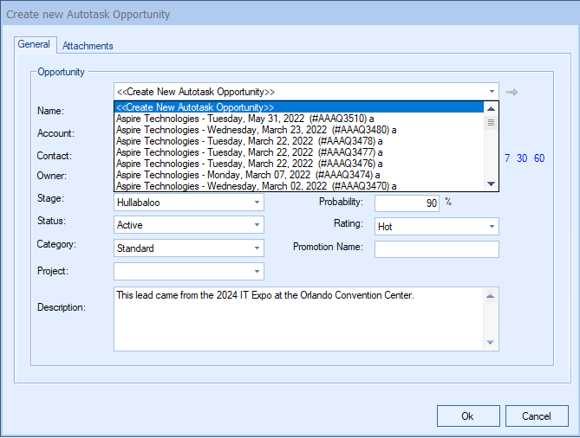This screenshot has width=580, height=438.
Task: Click the 60 days link
Action: pyautogui.click(x=539, y=158)
